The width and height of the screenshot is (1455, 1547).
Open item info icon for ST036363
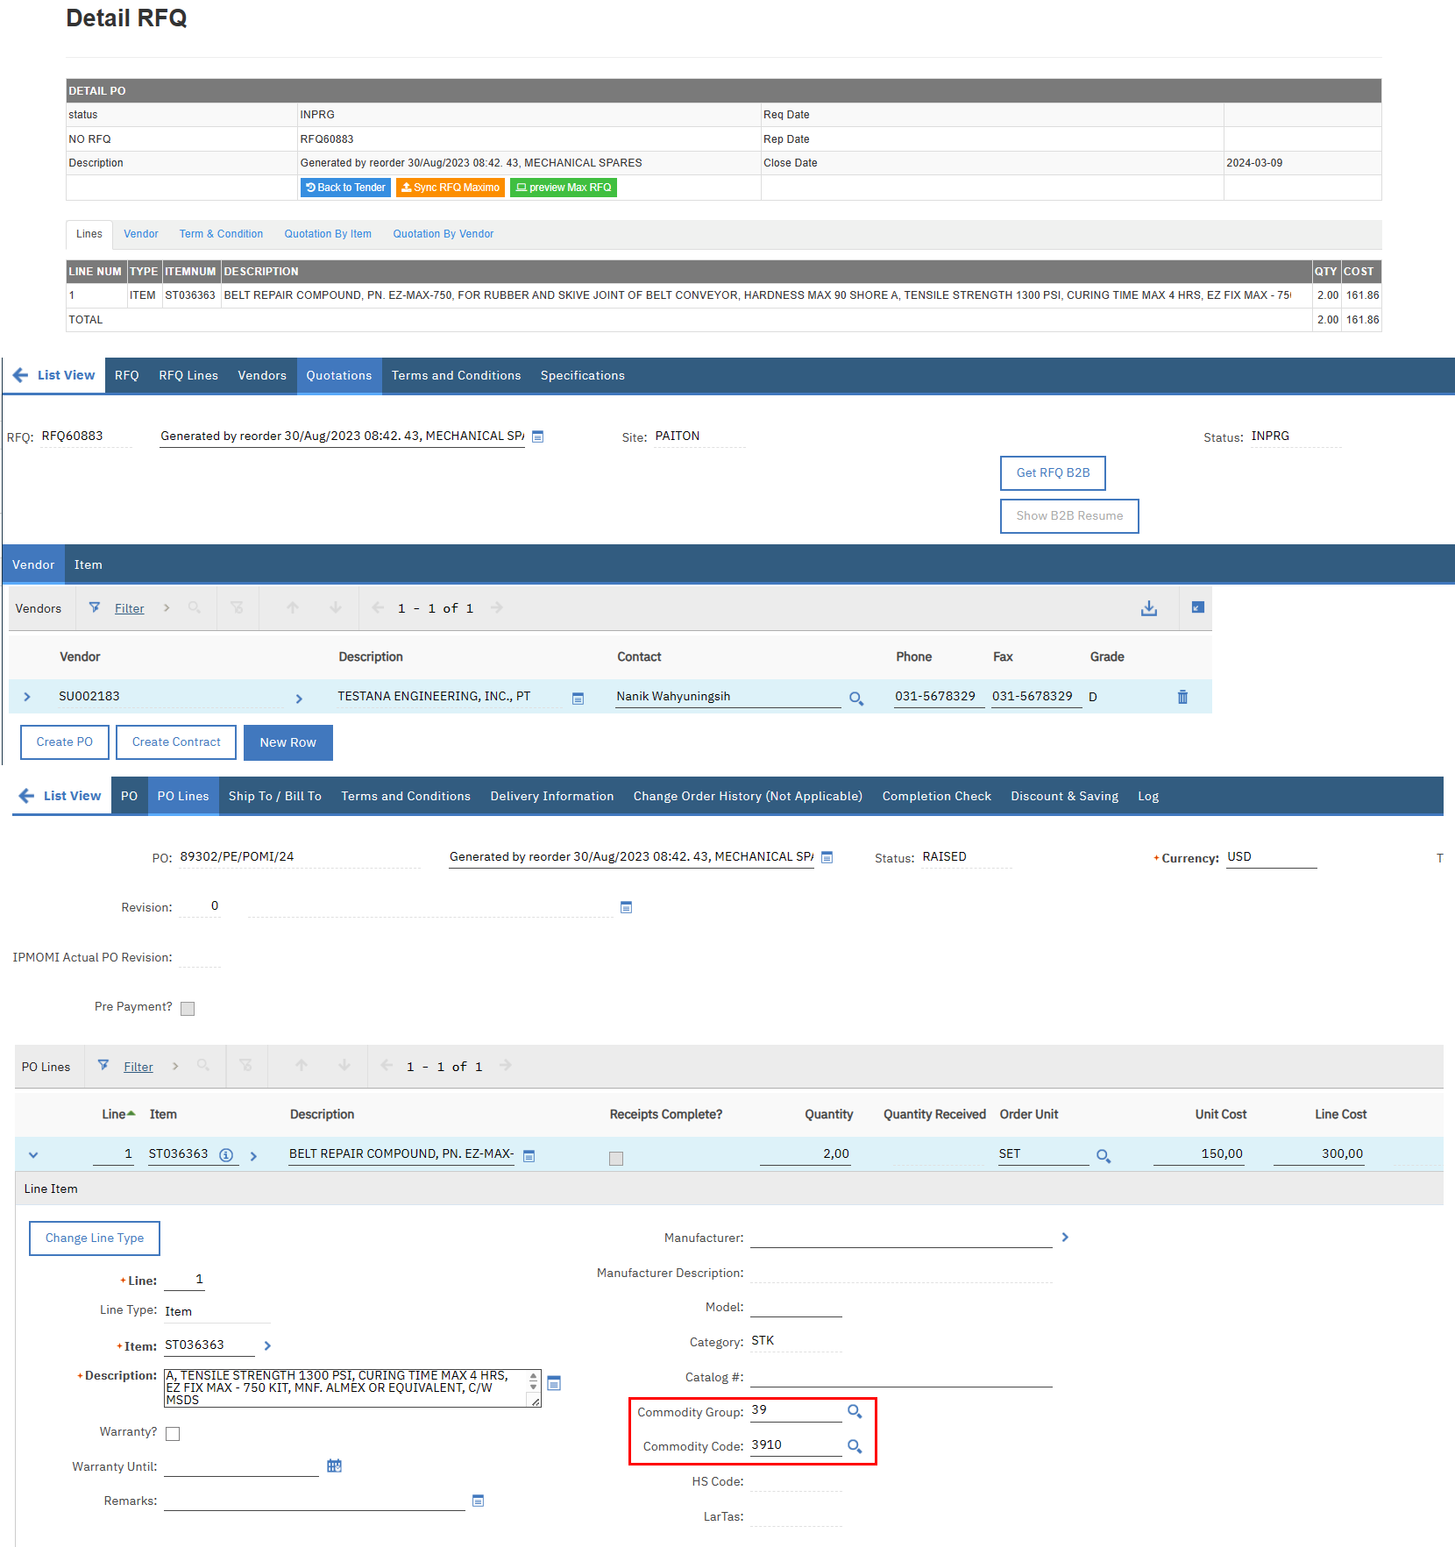[x=226, y=1155]
